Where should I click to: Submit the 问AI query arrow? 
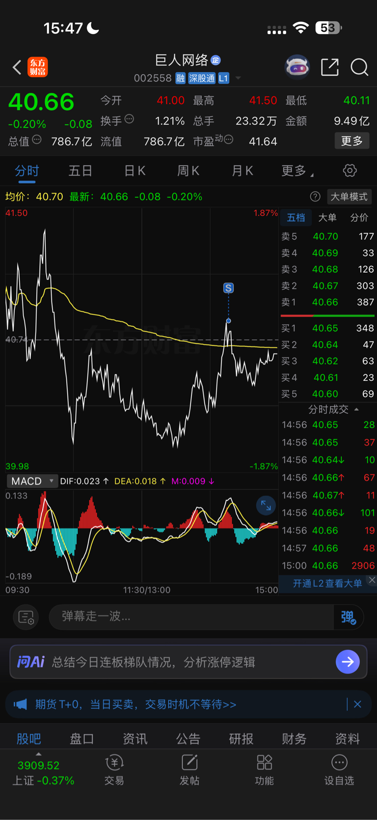coord(348,662)
